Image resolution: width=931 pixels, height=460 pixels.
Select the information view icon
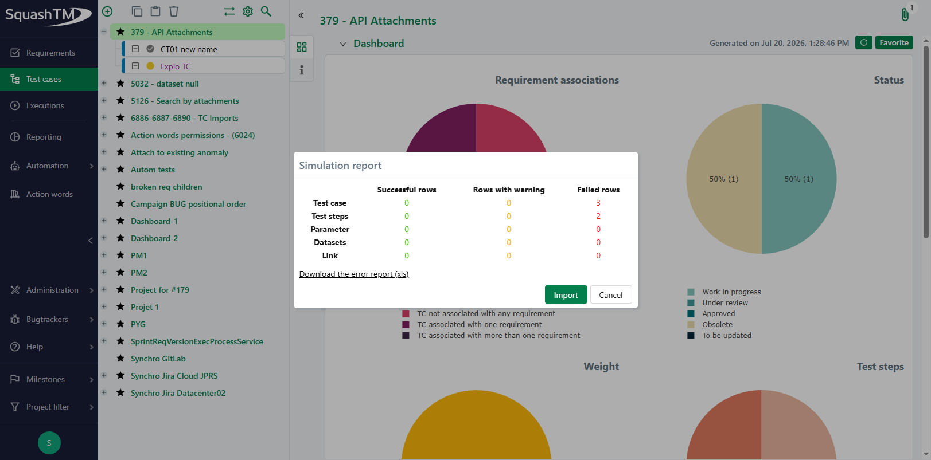tap(302, 70)
